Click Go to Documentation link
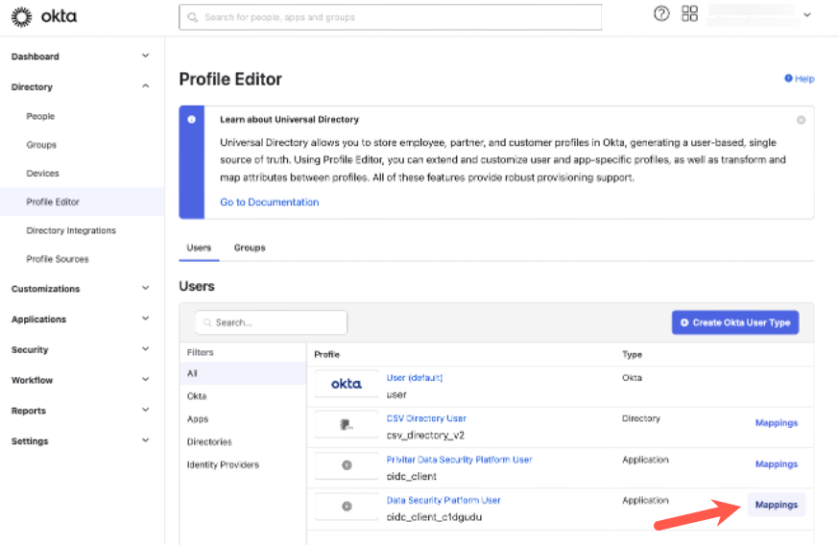 (269, 202)
